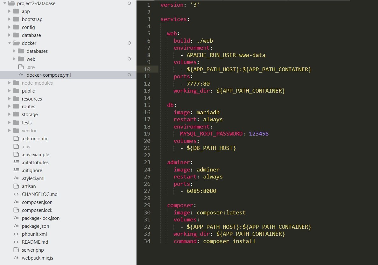Click the 'build: ./web' line text
Screen dimensions: 378x265
(193, 41)
